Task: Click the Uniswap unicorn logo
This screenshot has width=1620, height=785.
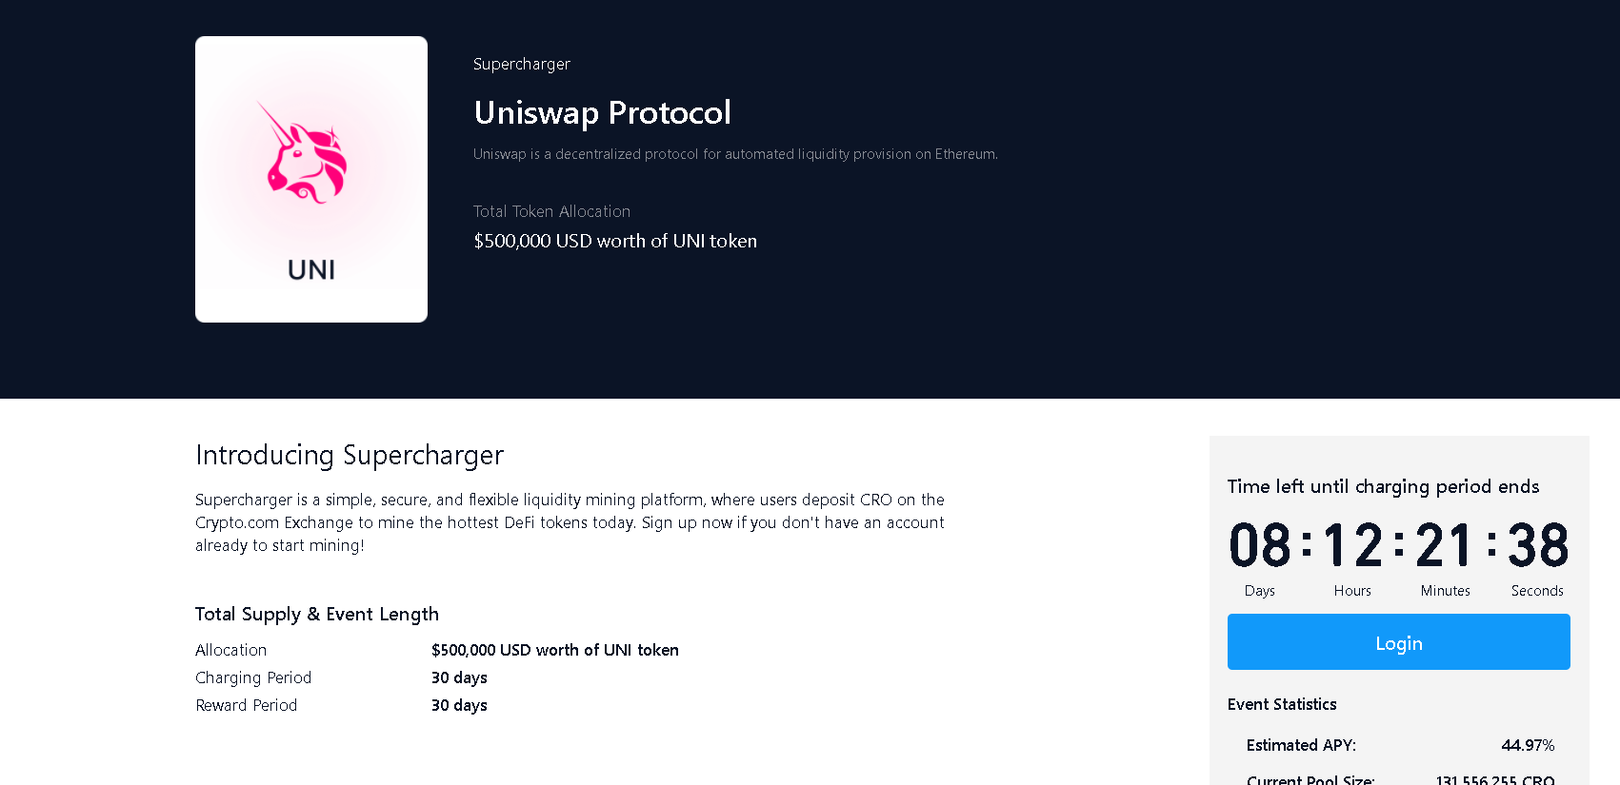Action: 305,152
